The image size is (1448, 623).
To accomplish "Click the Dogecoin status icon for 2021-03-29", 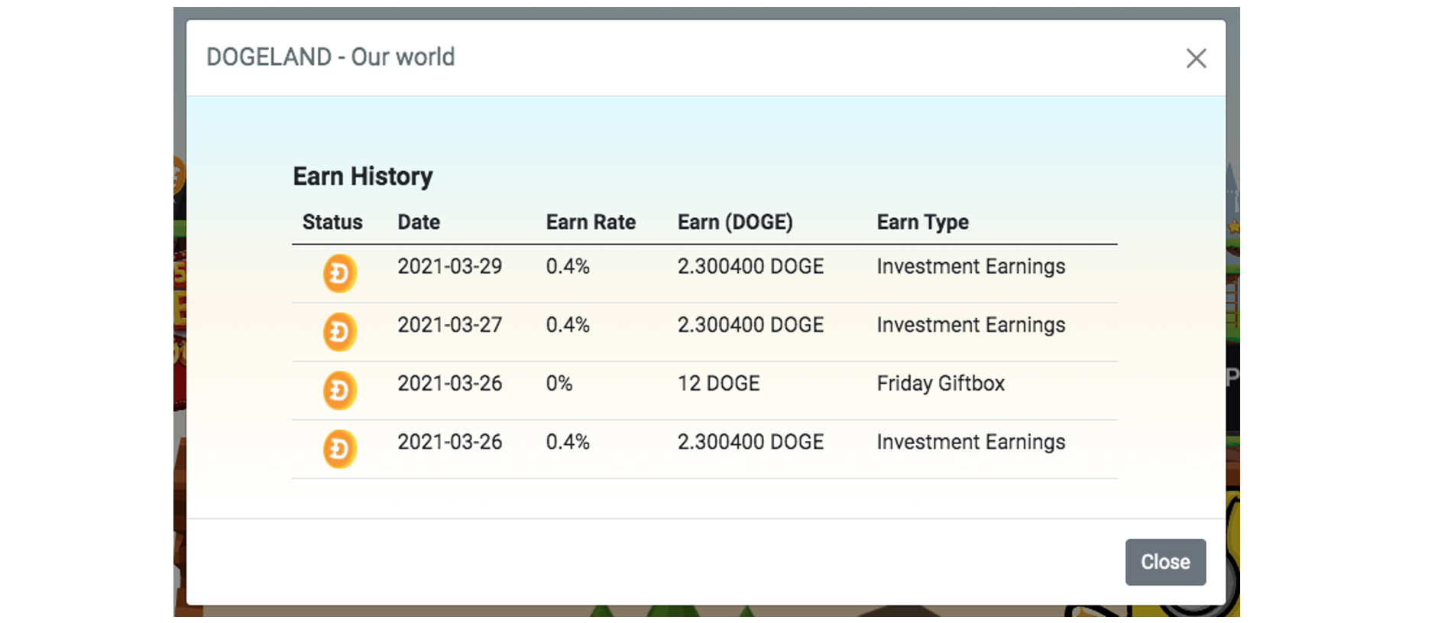I will [339, 274].
